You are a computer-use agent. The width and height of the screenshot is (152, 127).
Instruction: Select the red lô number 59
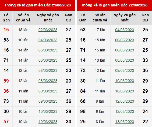[6, 81]
